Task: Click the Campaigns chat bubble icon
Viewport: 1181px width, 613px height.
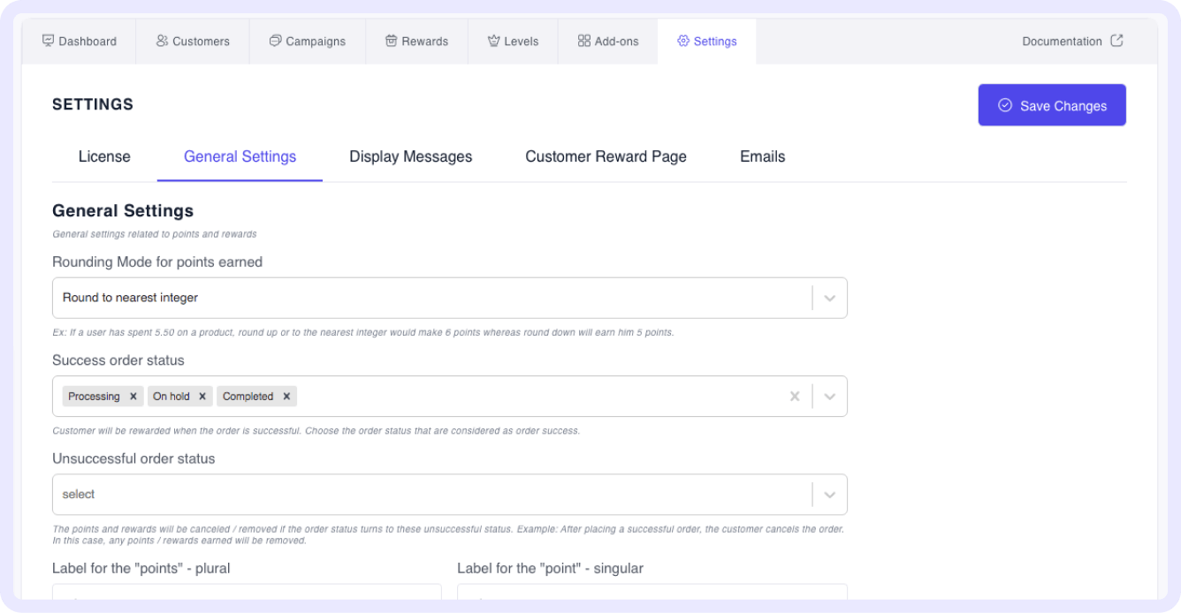Action: pyautogui.click(x=275, y=41)
